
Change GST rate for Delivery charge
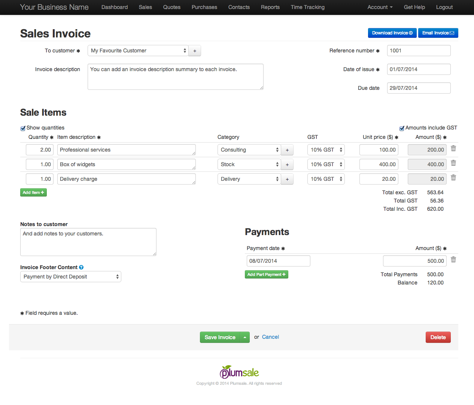click(x=326, y=179)
